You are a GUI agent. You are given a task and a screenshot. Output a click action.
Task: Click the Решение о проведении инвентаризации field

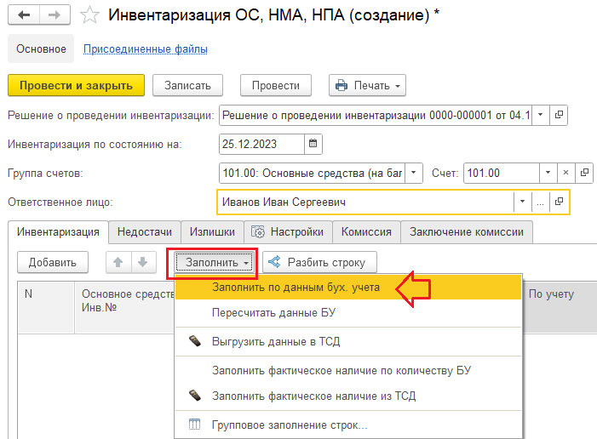pyautogui.click(x=376, y=115)
